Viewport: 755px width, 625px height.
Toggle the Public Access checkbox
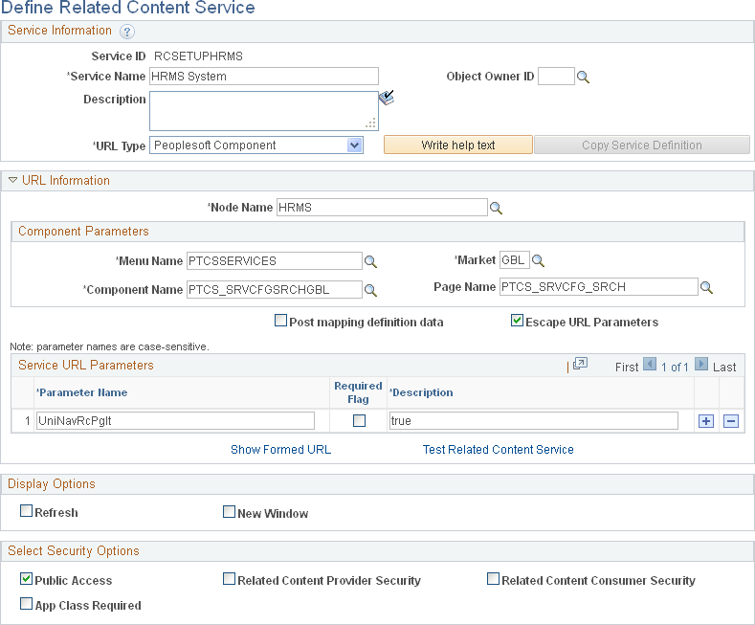pyautogui.click(x=26, y=580)
